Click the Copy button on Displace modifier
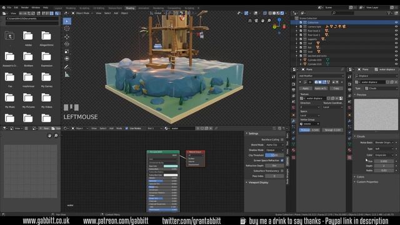 (336, 88)
